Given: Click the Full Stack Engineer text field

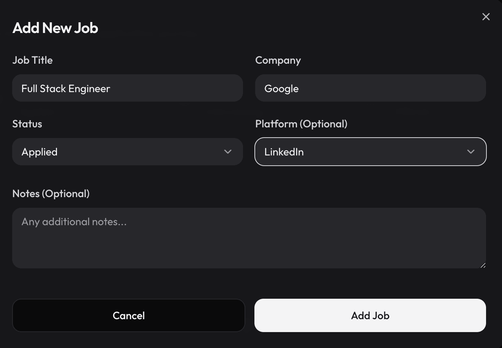Looking at the screenshot, I should coord(128,88).
